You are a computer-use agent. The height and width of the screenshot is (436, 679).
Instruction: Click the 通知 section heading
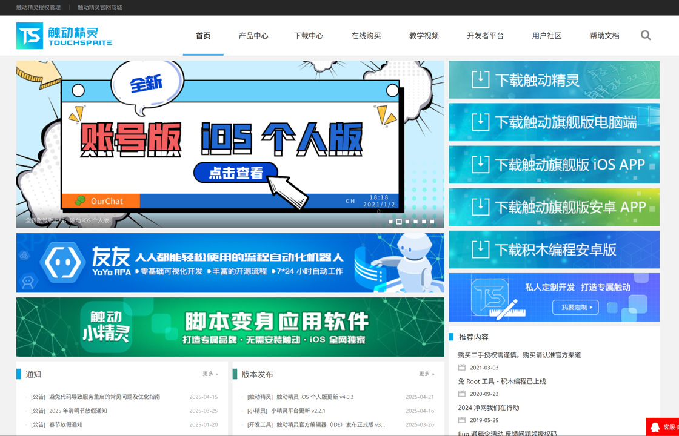tap(33, 374)
